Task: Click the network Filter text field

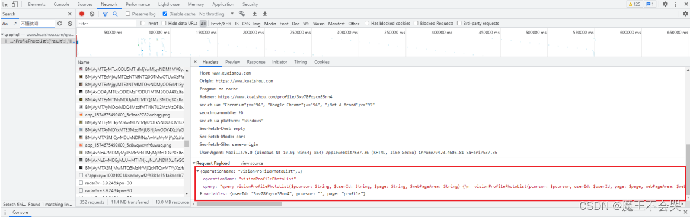Action: point(107,23)
